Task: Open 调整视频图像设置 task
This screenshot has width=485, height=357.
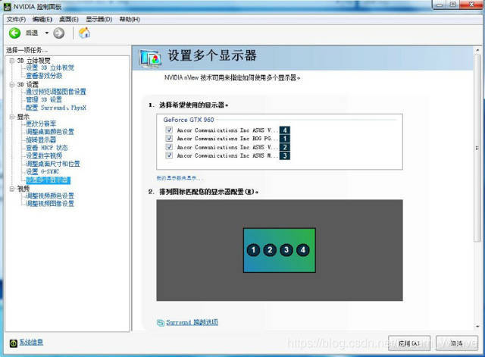Action: (50, 204)
